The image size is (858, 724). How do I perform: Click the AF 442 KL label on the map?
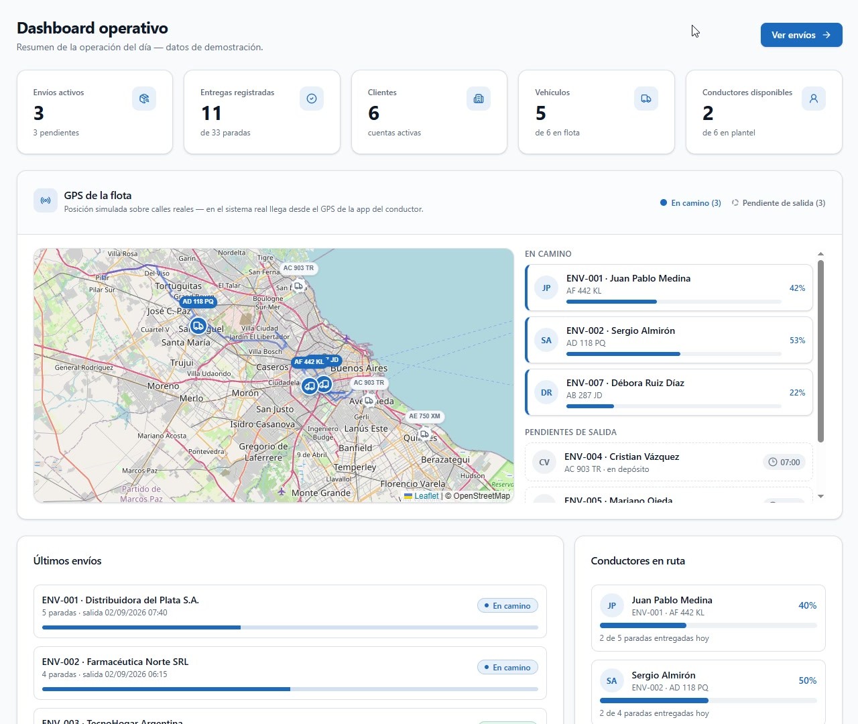[x=308, y=362]
